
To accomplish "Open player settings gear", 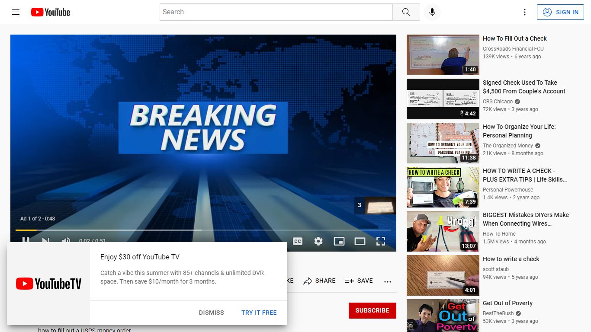I will tap(318, 241).
